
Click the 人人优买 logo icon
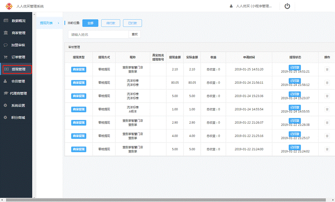[9, 6]
